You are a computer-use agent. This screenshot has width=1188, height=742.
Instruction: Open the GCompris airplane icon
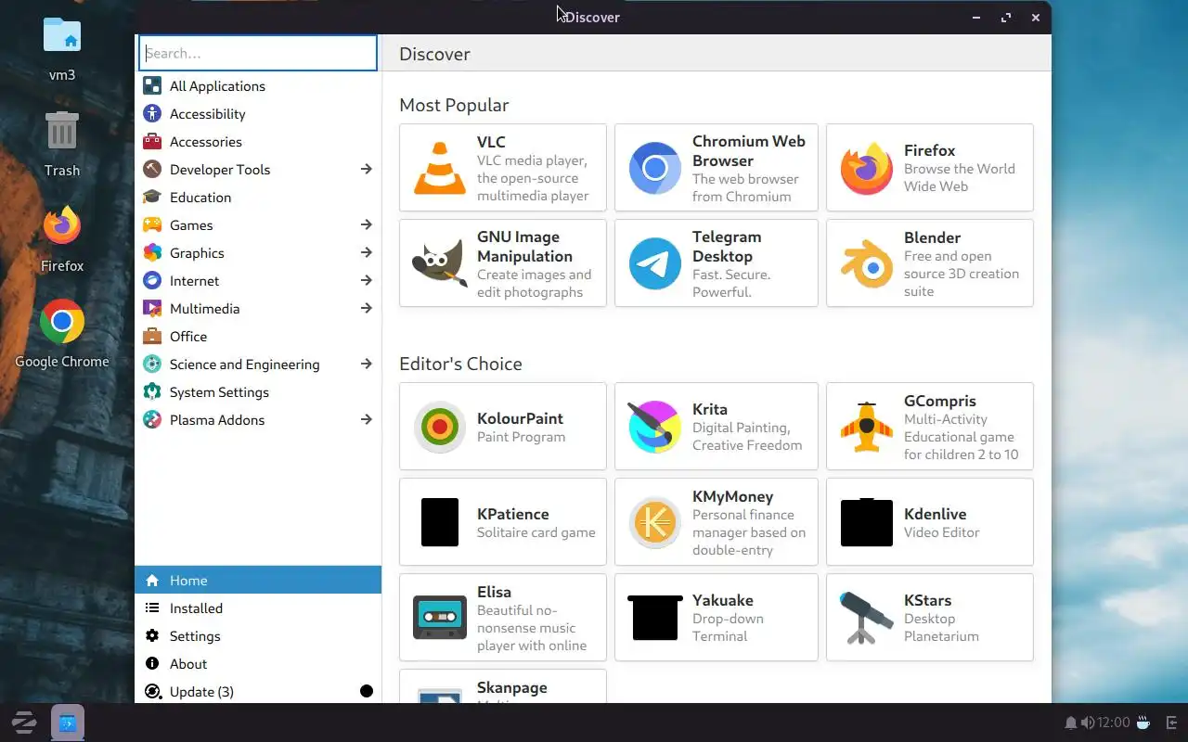867,427
